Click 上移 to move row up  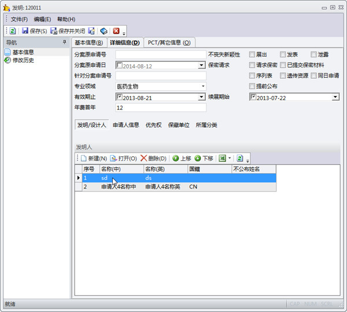point(182,159)
